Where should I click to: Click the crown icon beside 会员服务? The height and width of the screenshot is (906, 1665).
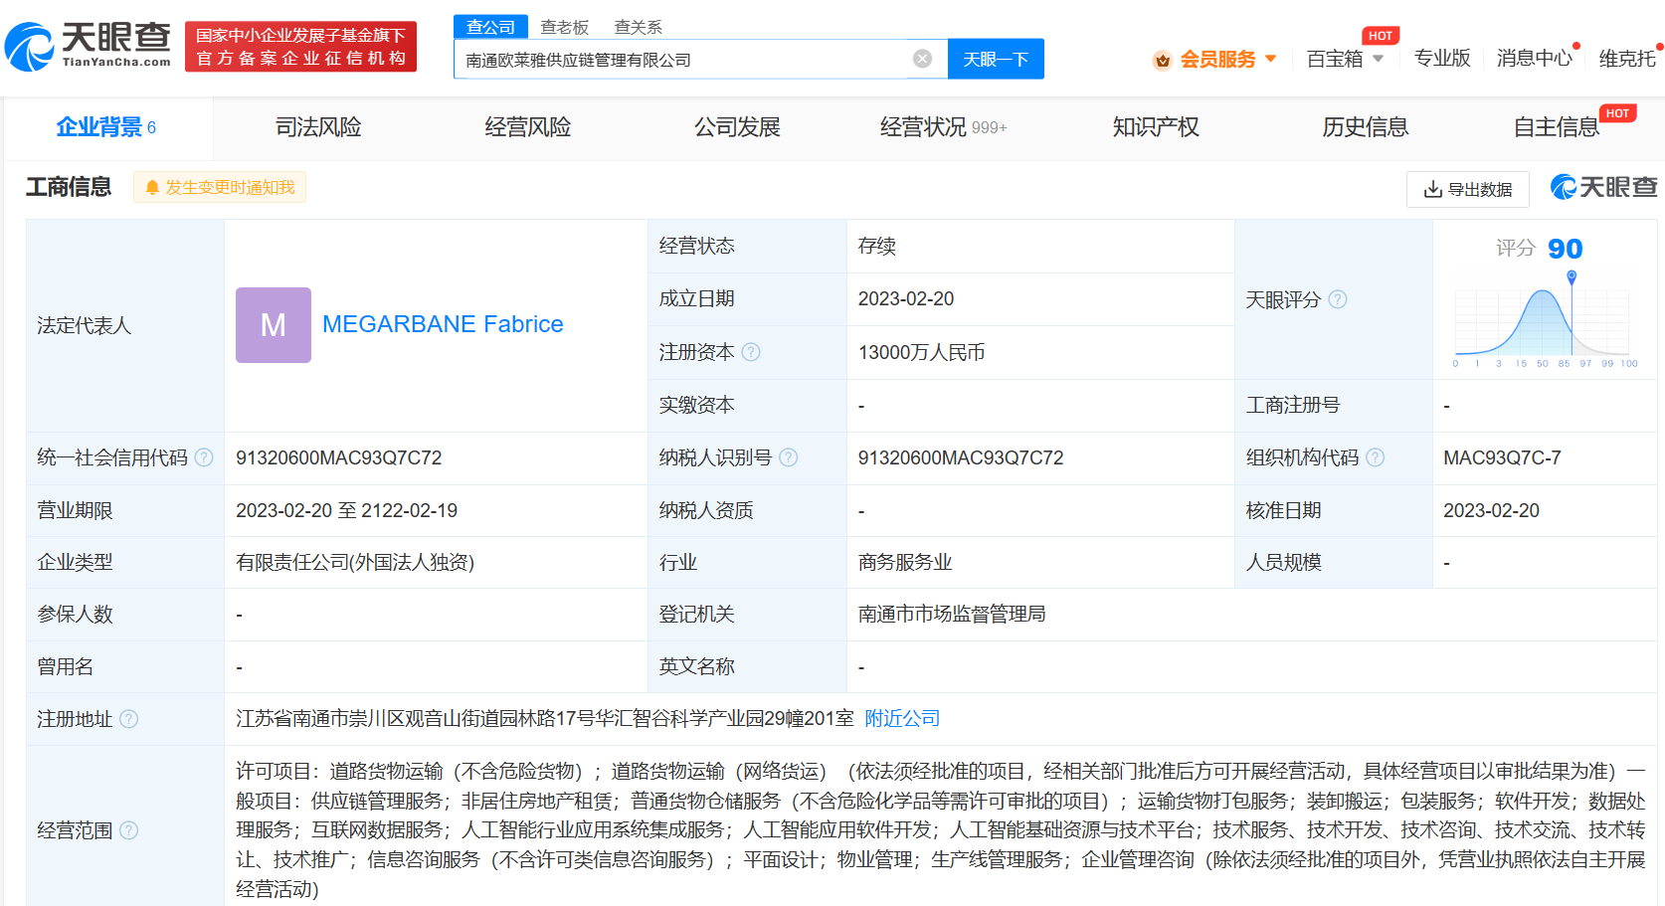(1162, 59)
